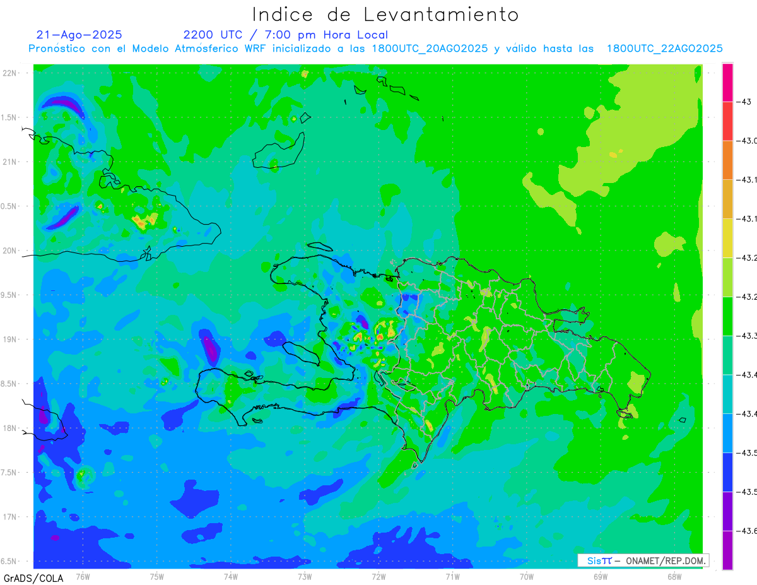Click the '76W' longitude label

[83, 577]
